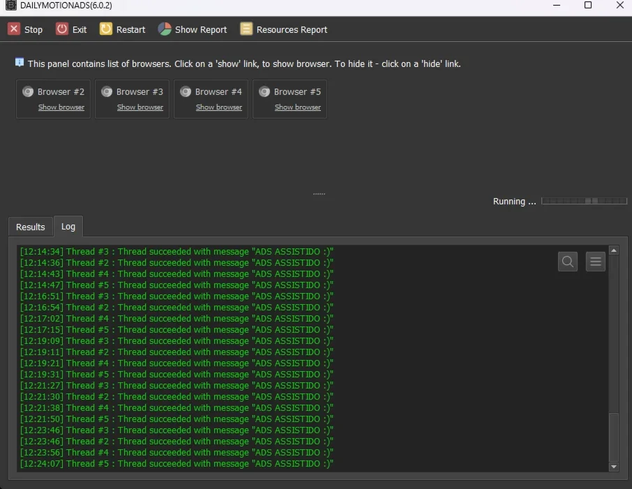Click the log search magnifier icon
632x489 pixels.
point(568,262)
